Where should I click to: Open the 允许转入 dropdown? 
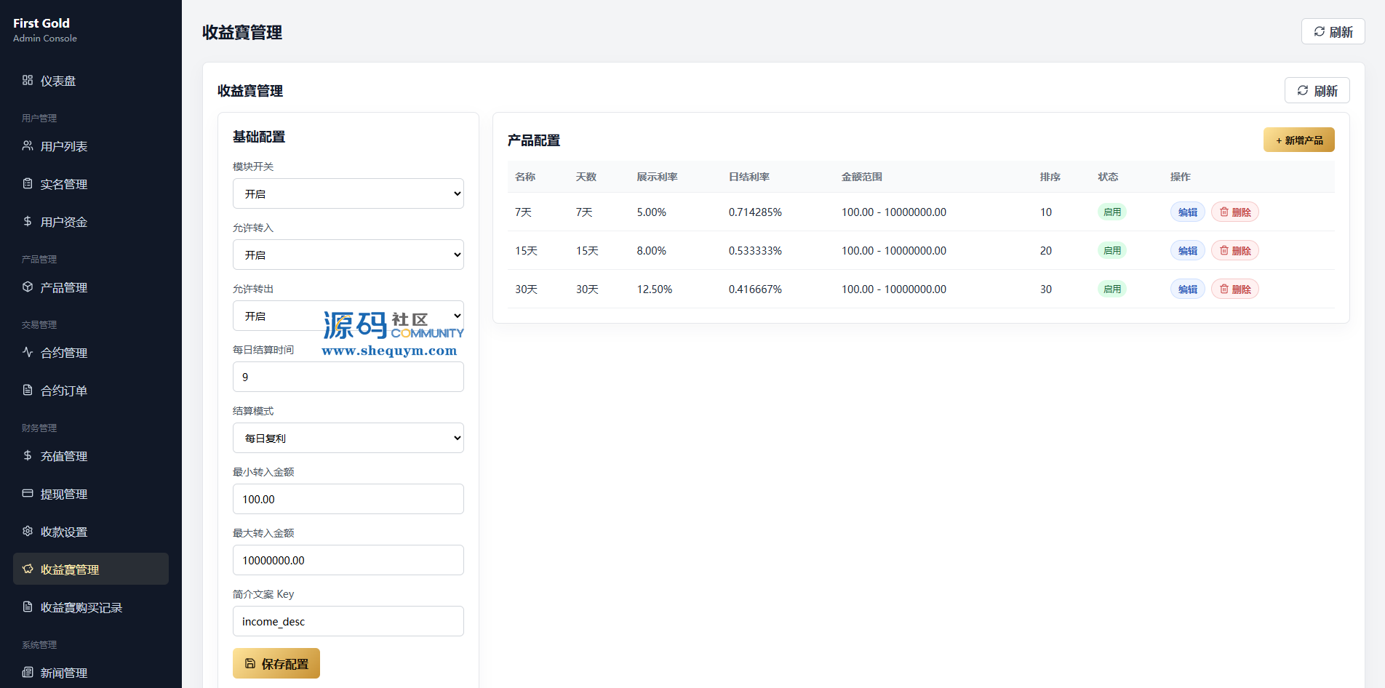coord(348,255)
